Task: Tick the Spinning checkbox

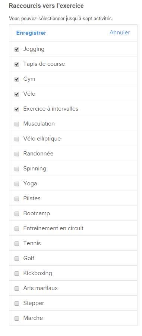Action: tap(17, 169)
